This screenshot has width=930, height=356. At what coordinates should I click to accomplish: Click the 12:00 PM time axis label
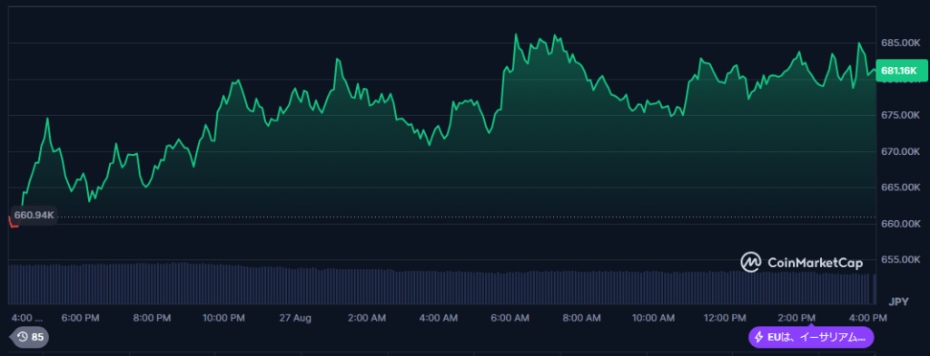click(x=725, y=318)
